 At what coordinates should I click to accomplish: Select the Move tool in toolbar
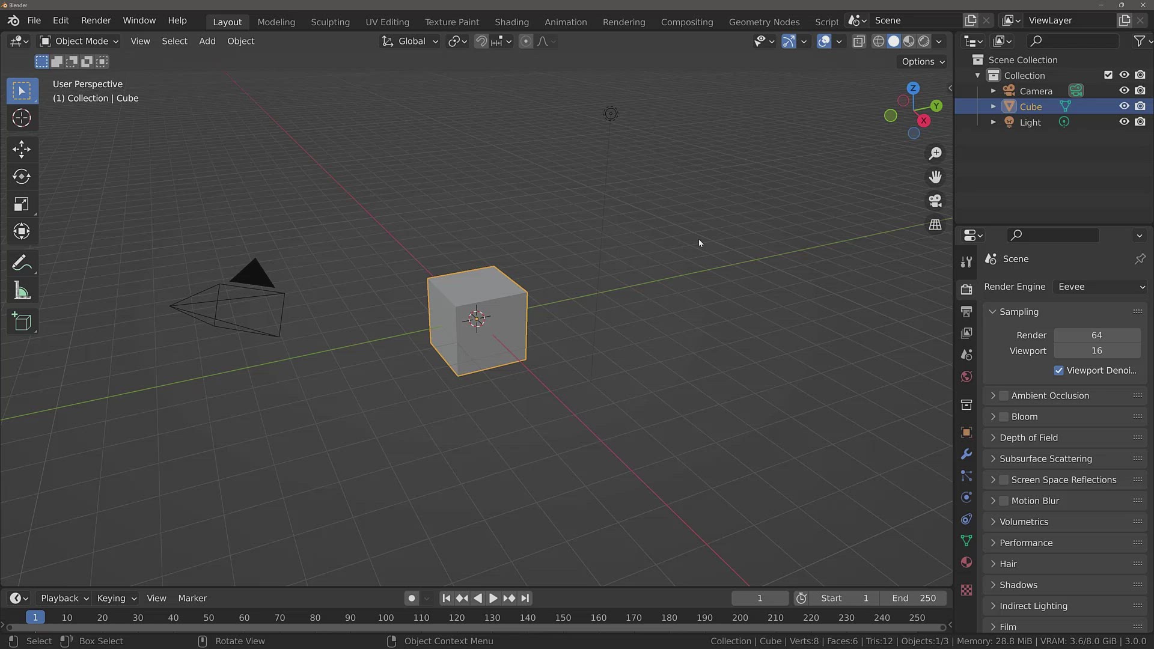[x=22, y=149]
